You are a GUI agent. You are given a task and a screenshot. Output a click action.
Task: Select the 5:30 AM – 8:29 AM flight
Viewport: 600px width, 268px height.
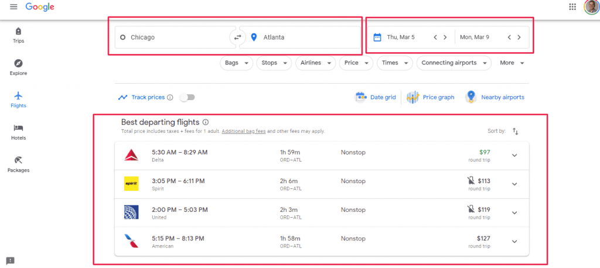coord(322,156)
